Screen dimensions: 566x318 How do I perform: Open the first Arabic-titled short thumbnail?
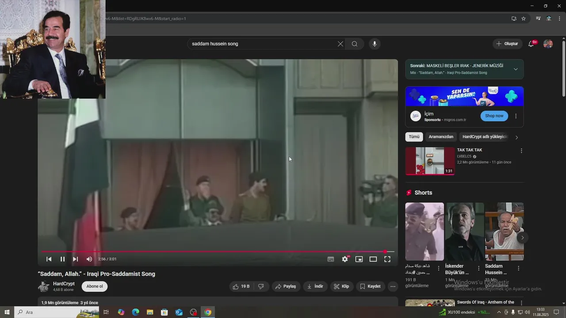424,231
